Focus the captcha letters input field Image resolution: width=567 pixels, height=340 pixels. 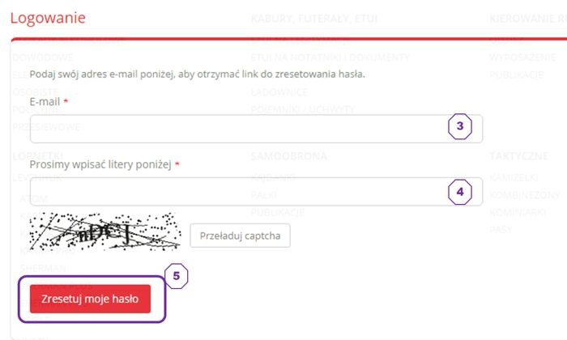pos(235,192)
